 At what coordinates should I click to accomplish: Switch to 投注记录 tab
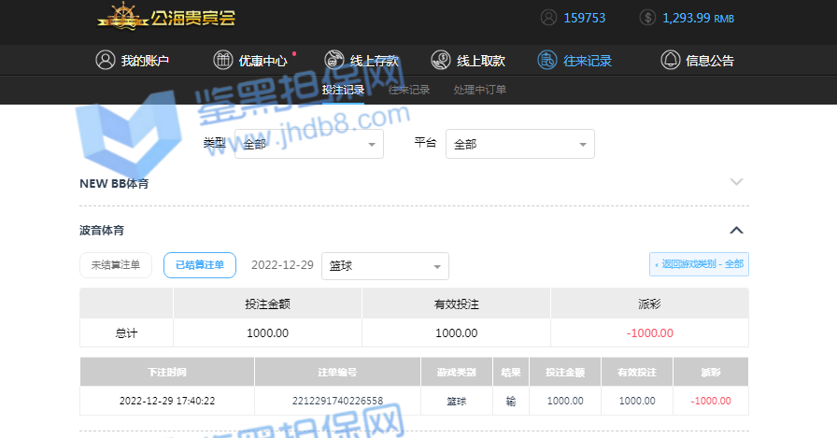coord(343,91)
